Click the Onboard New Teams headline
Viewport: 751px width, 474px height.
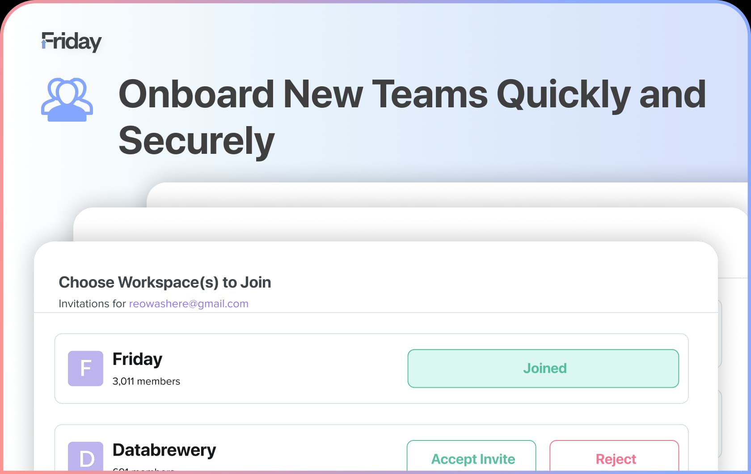point(412,117)
